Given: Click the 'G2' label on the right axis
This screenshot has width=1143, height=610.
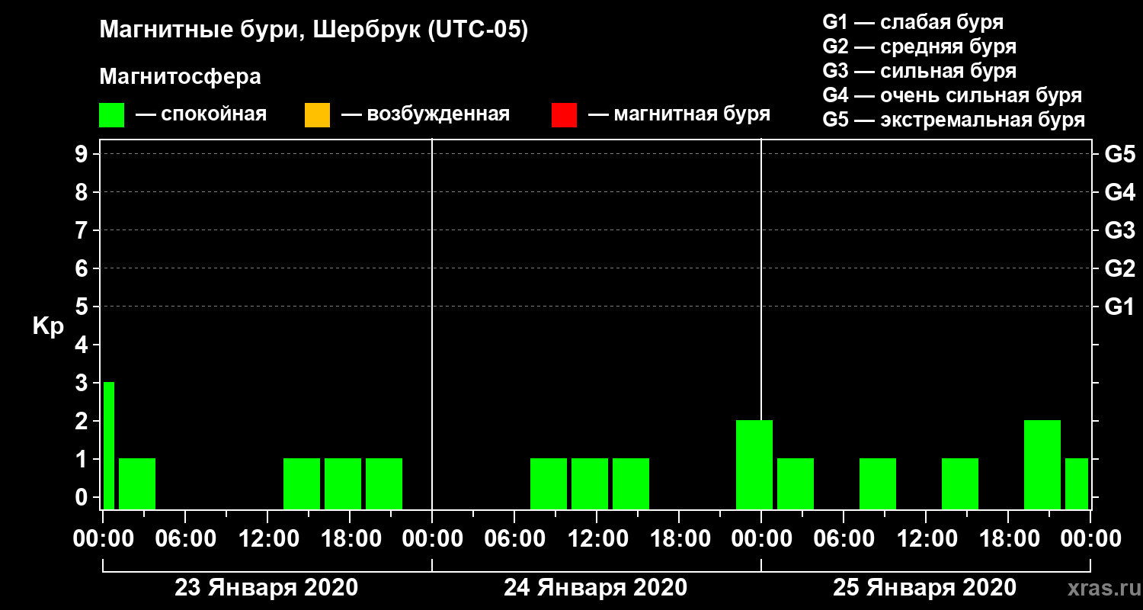Looking at the screenshot, I should coord(1119,268).
